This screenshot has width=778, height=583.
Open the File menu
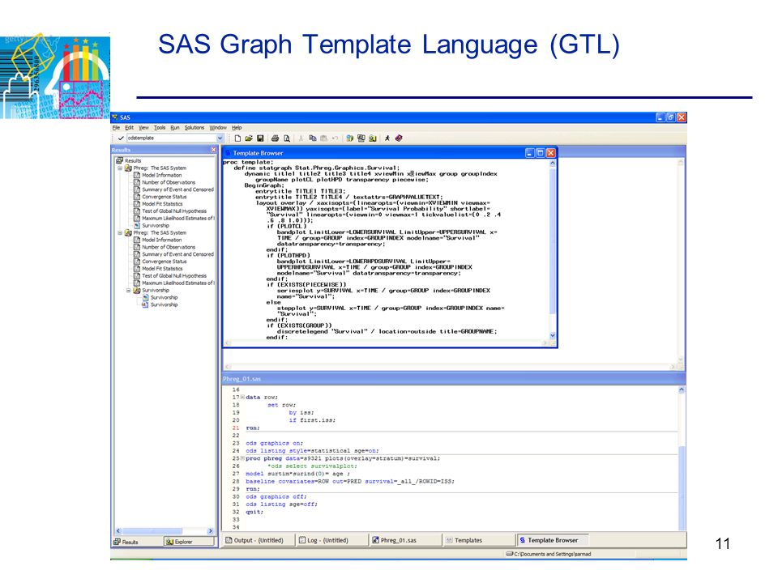click(116, 127)
